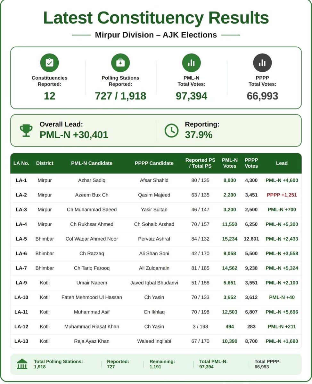Click PML-N votes '11,550' in LA-4 row
The height and width of the screenshot is (384, 312).
pyautogui.click(x=230, y=224)
